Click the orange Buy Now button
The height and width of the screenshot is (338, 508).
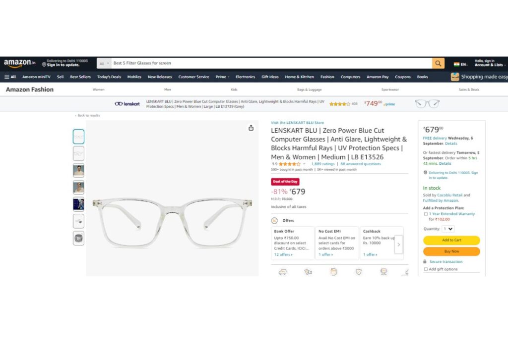[451, 251]
